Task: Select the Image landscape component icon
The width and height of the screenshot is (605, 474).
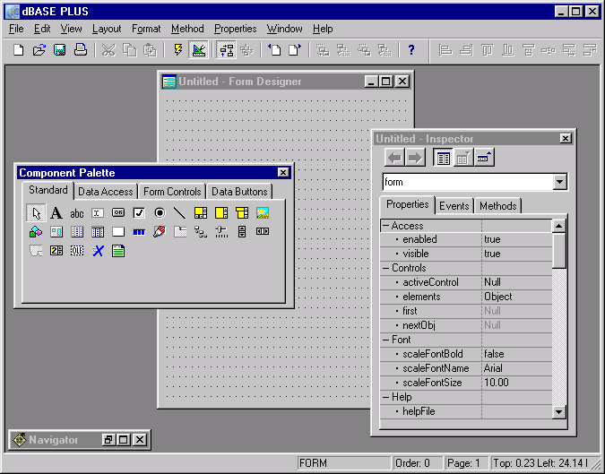Action: [263, 212]
